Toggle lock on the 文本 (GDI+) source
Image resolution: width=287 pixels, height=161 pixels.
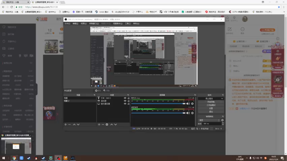tap(128, 98)
